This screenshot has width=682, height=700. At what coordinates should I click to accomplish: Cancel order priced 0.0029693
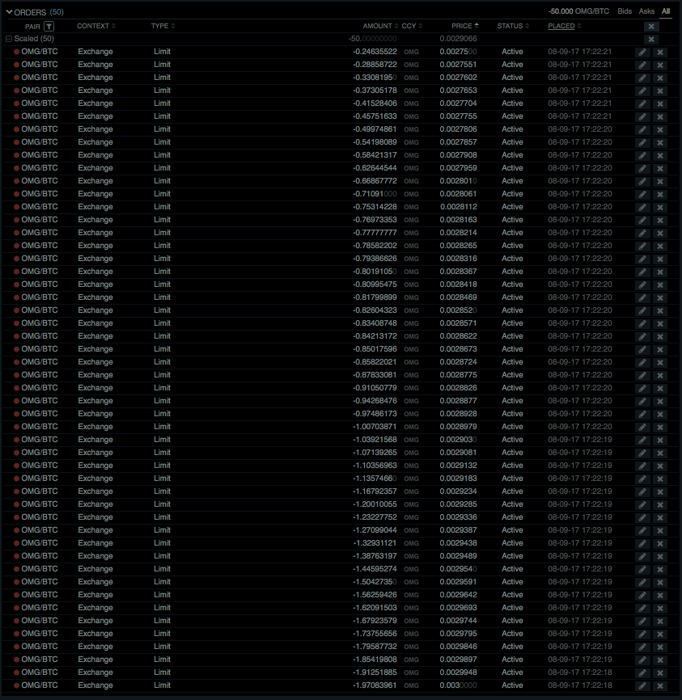(x=659, y=609)
